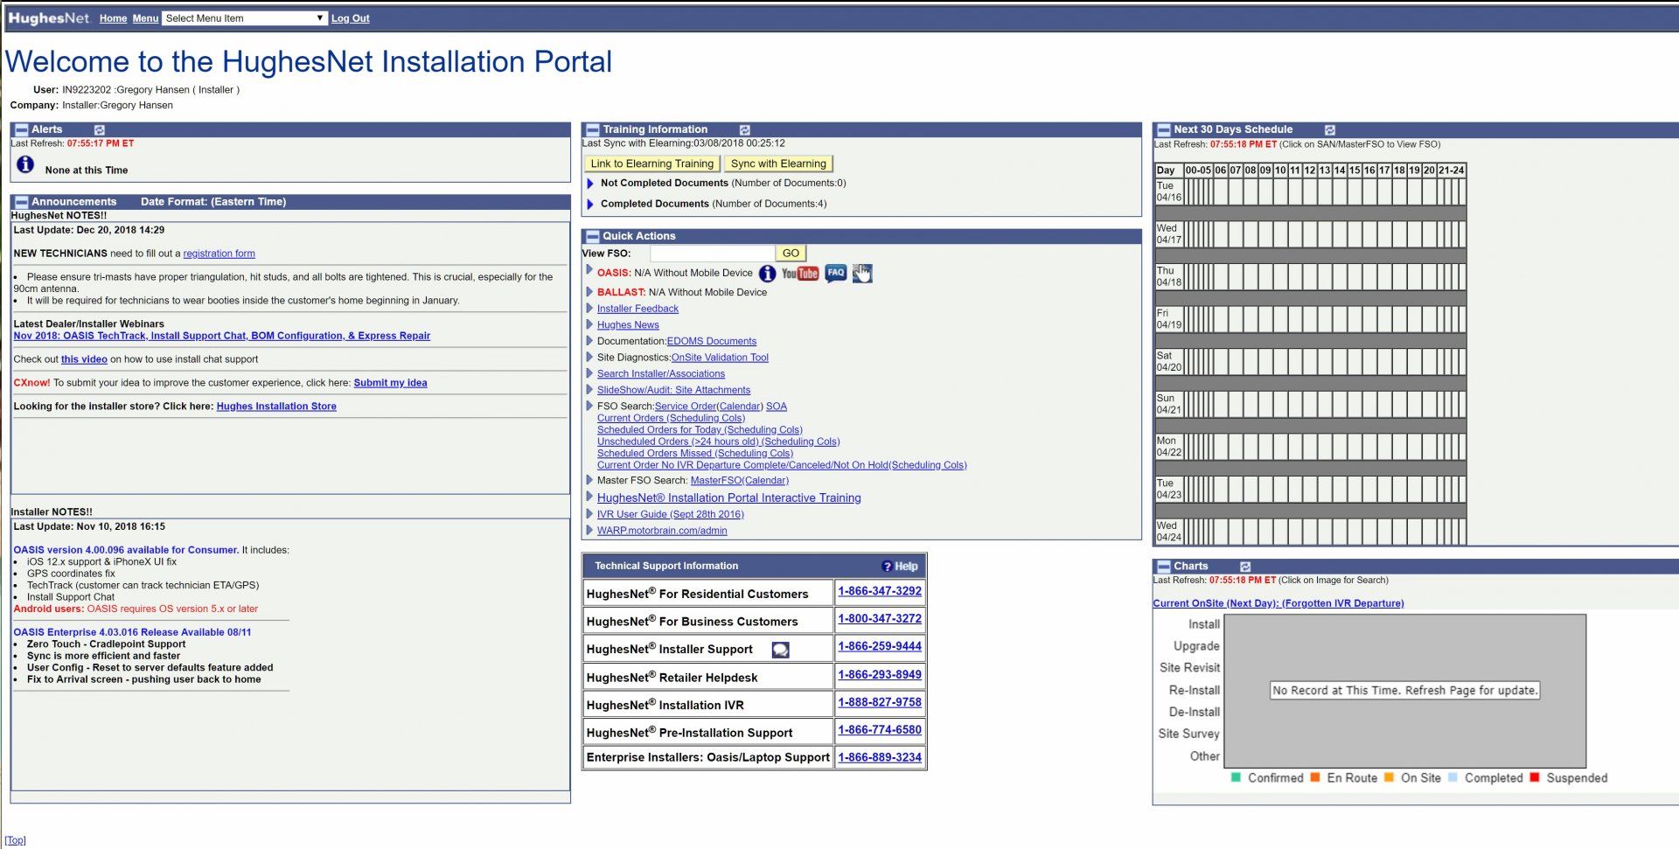Click the View FSO text field

711,254
